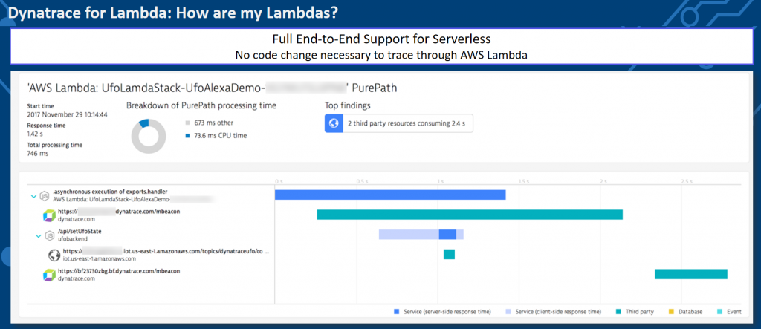Click the Third party legend swatch
Image resolution: width=761 pixels, height=329 pixels.
(x=619, y=312)
